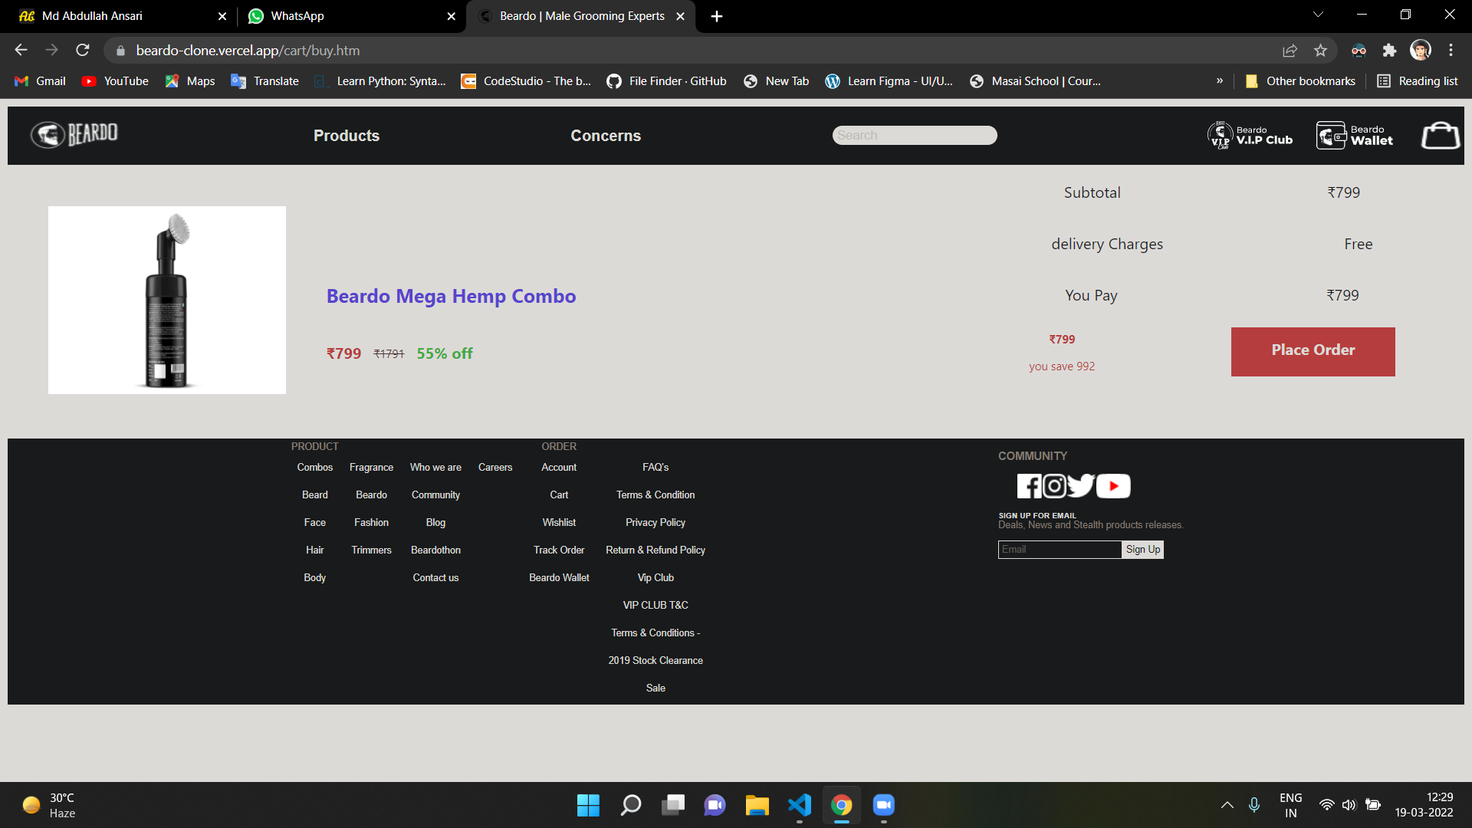
Task: Close the Beardo browser tab
Action: point(680,16)
